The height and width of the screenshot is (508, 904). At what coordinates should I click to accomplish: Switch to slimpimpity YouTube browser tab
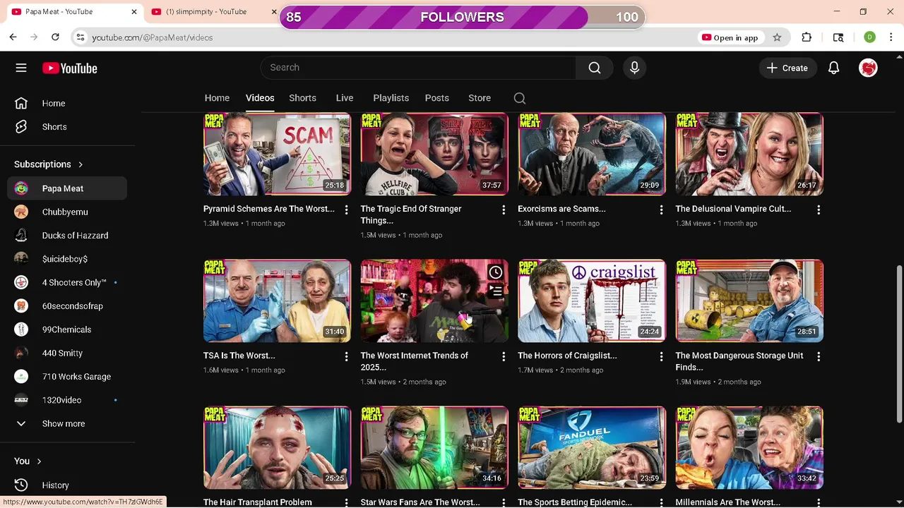pos(212,11)
